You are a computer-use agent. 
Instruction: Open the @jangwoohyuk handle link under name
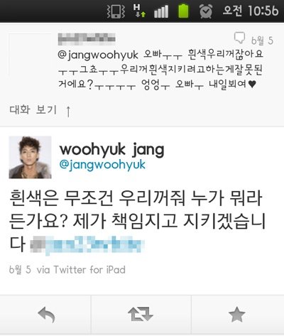(102, 165)
